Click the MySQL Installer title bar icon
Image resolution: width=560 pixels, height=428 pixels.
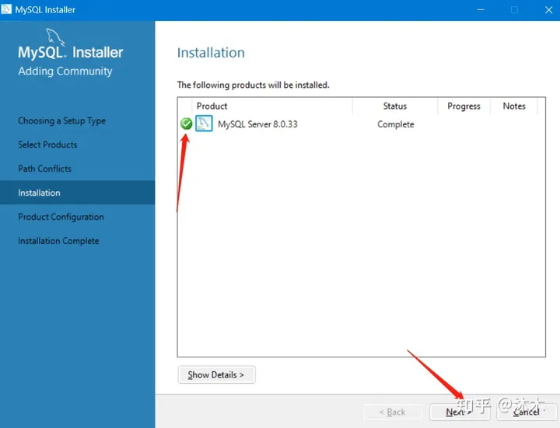tap(6, 9)
